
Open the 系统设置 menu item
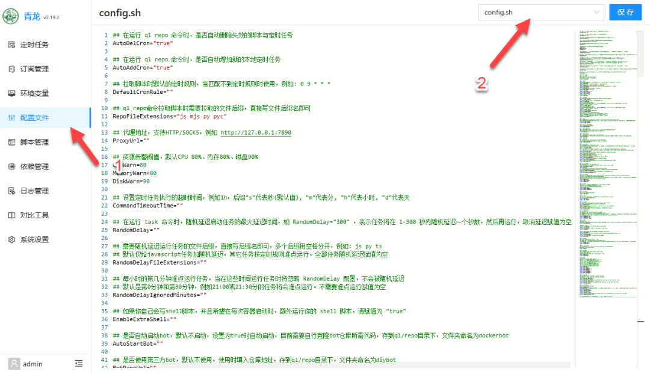tap(45, 239)
